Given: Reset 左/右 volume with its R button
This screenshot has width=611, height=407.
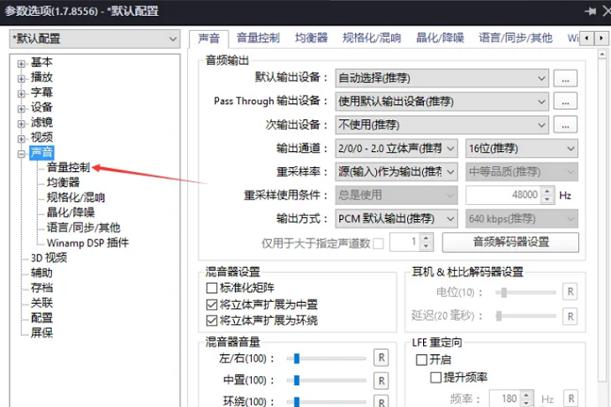Looking at the screenshot, I should [x=381, y=357].
